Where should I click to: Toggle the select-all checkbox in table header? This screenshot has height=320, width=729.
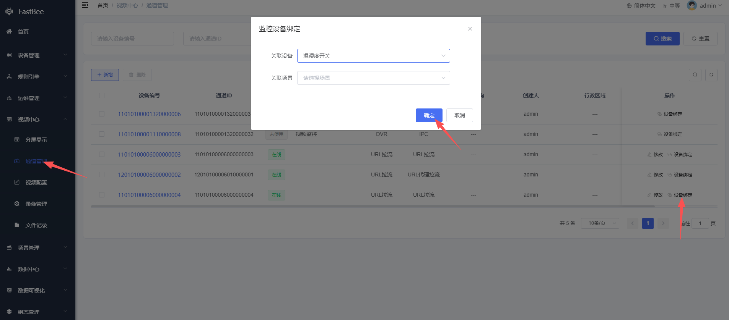(x=102, y=95)
